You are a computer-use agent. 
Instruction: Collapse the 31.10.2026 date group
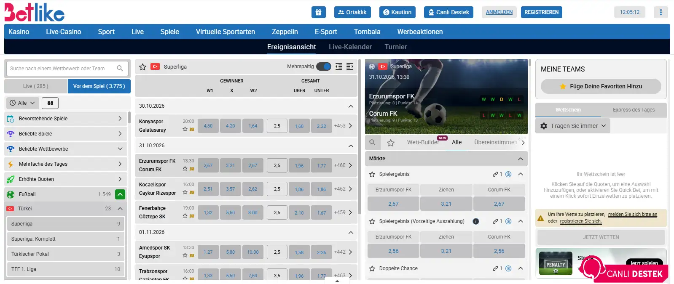351,146
